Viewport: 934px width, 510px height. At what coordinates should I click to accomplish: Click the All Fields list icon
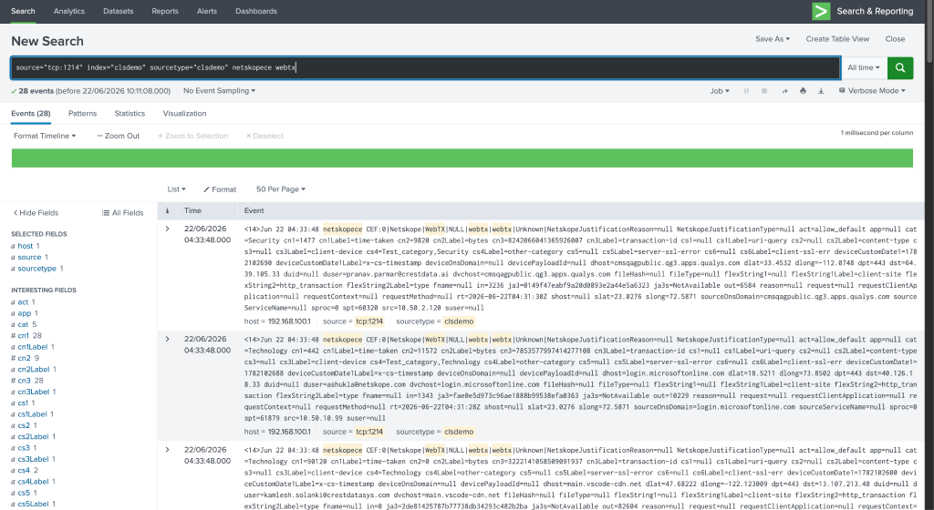(106, 213)
